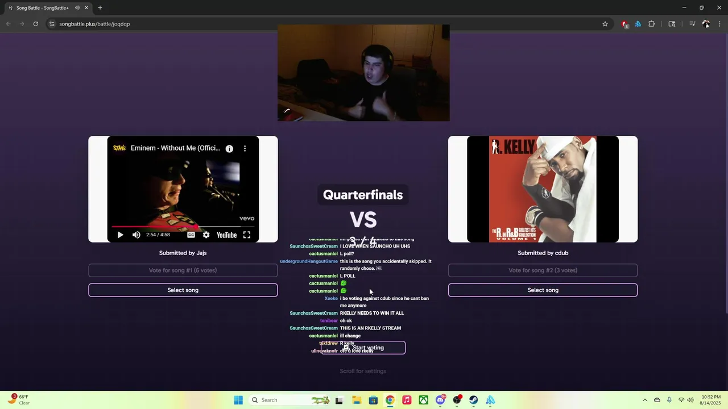Open Xbox app from the taskbar
The height and width of the screenshot is (409, 728).
tap(423, 400)
